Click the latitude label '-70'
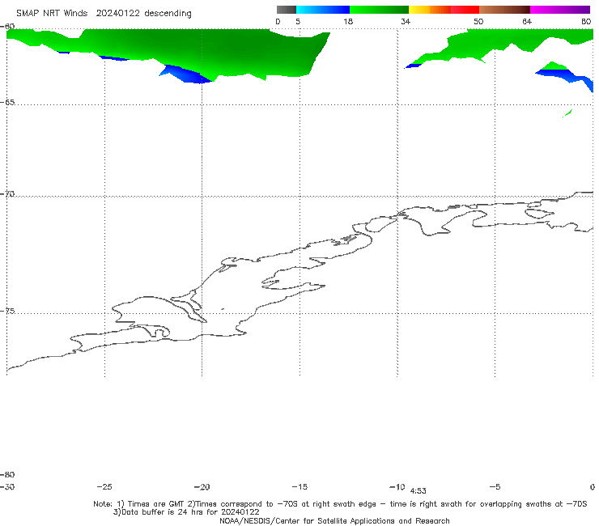This screenshot has height=526, width=599. point(7,194)
